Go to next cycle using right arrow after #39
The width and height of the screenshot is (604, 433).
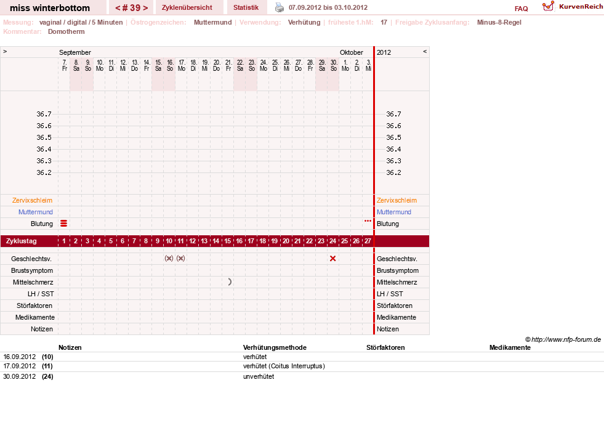click(145, 8)
